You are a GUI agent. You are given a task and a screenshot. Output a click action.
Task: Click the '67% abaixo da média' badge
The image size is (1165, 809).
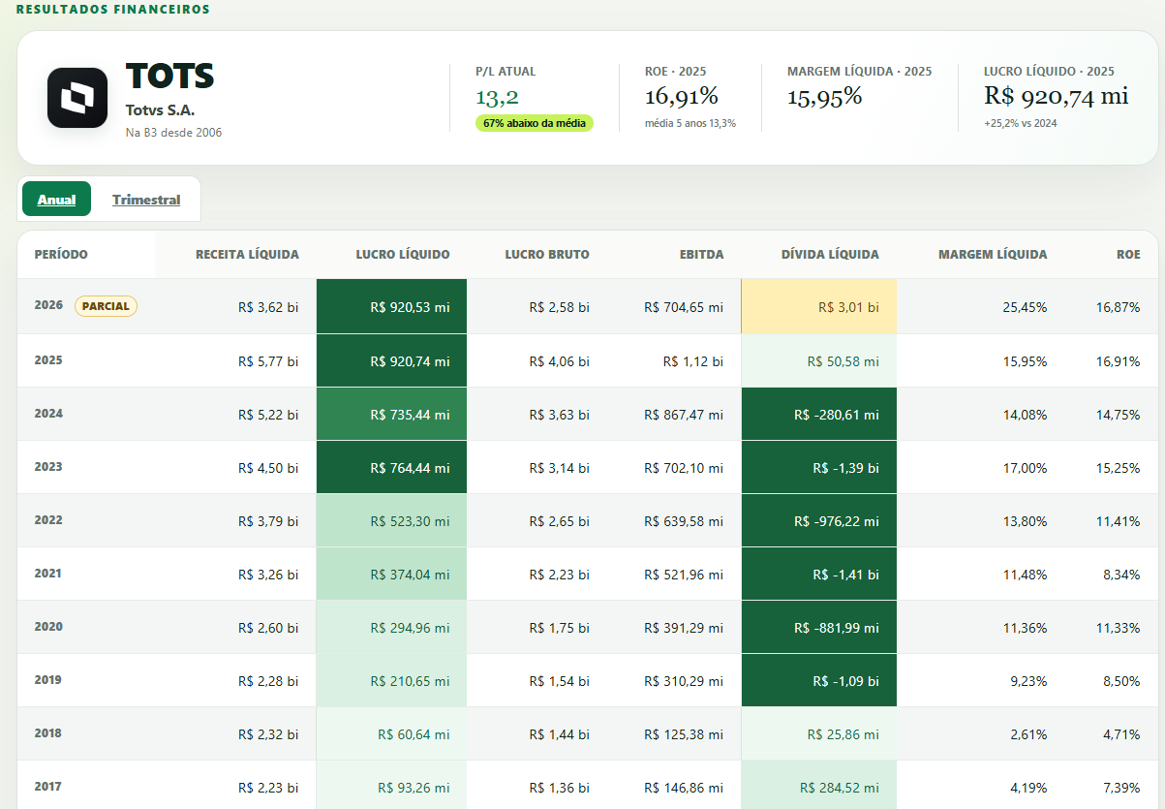[535, 123]
